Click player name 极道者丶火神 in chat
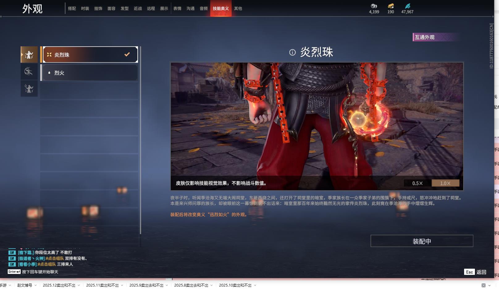Image resolution: width=499 pixels, height=290 pixels. coord(31,258)
